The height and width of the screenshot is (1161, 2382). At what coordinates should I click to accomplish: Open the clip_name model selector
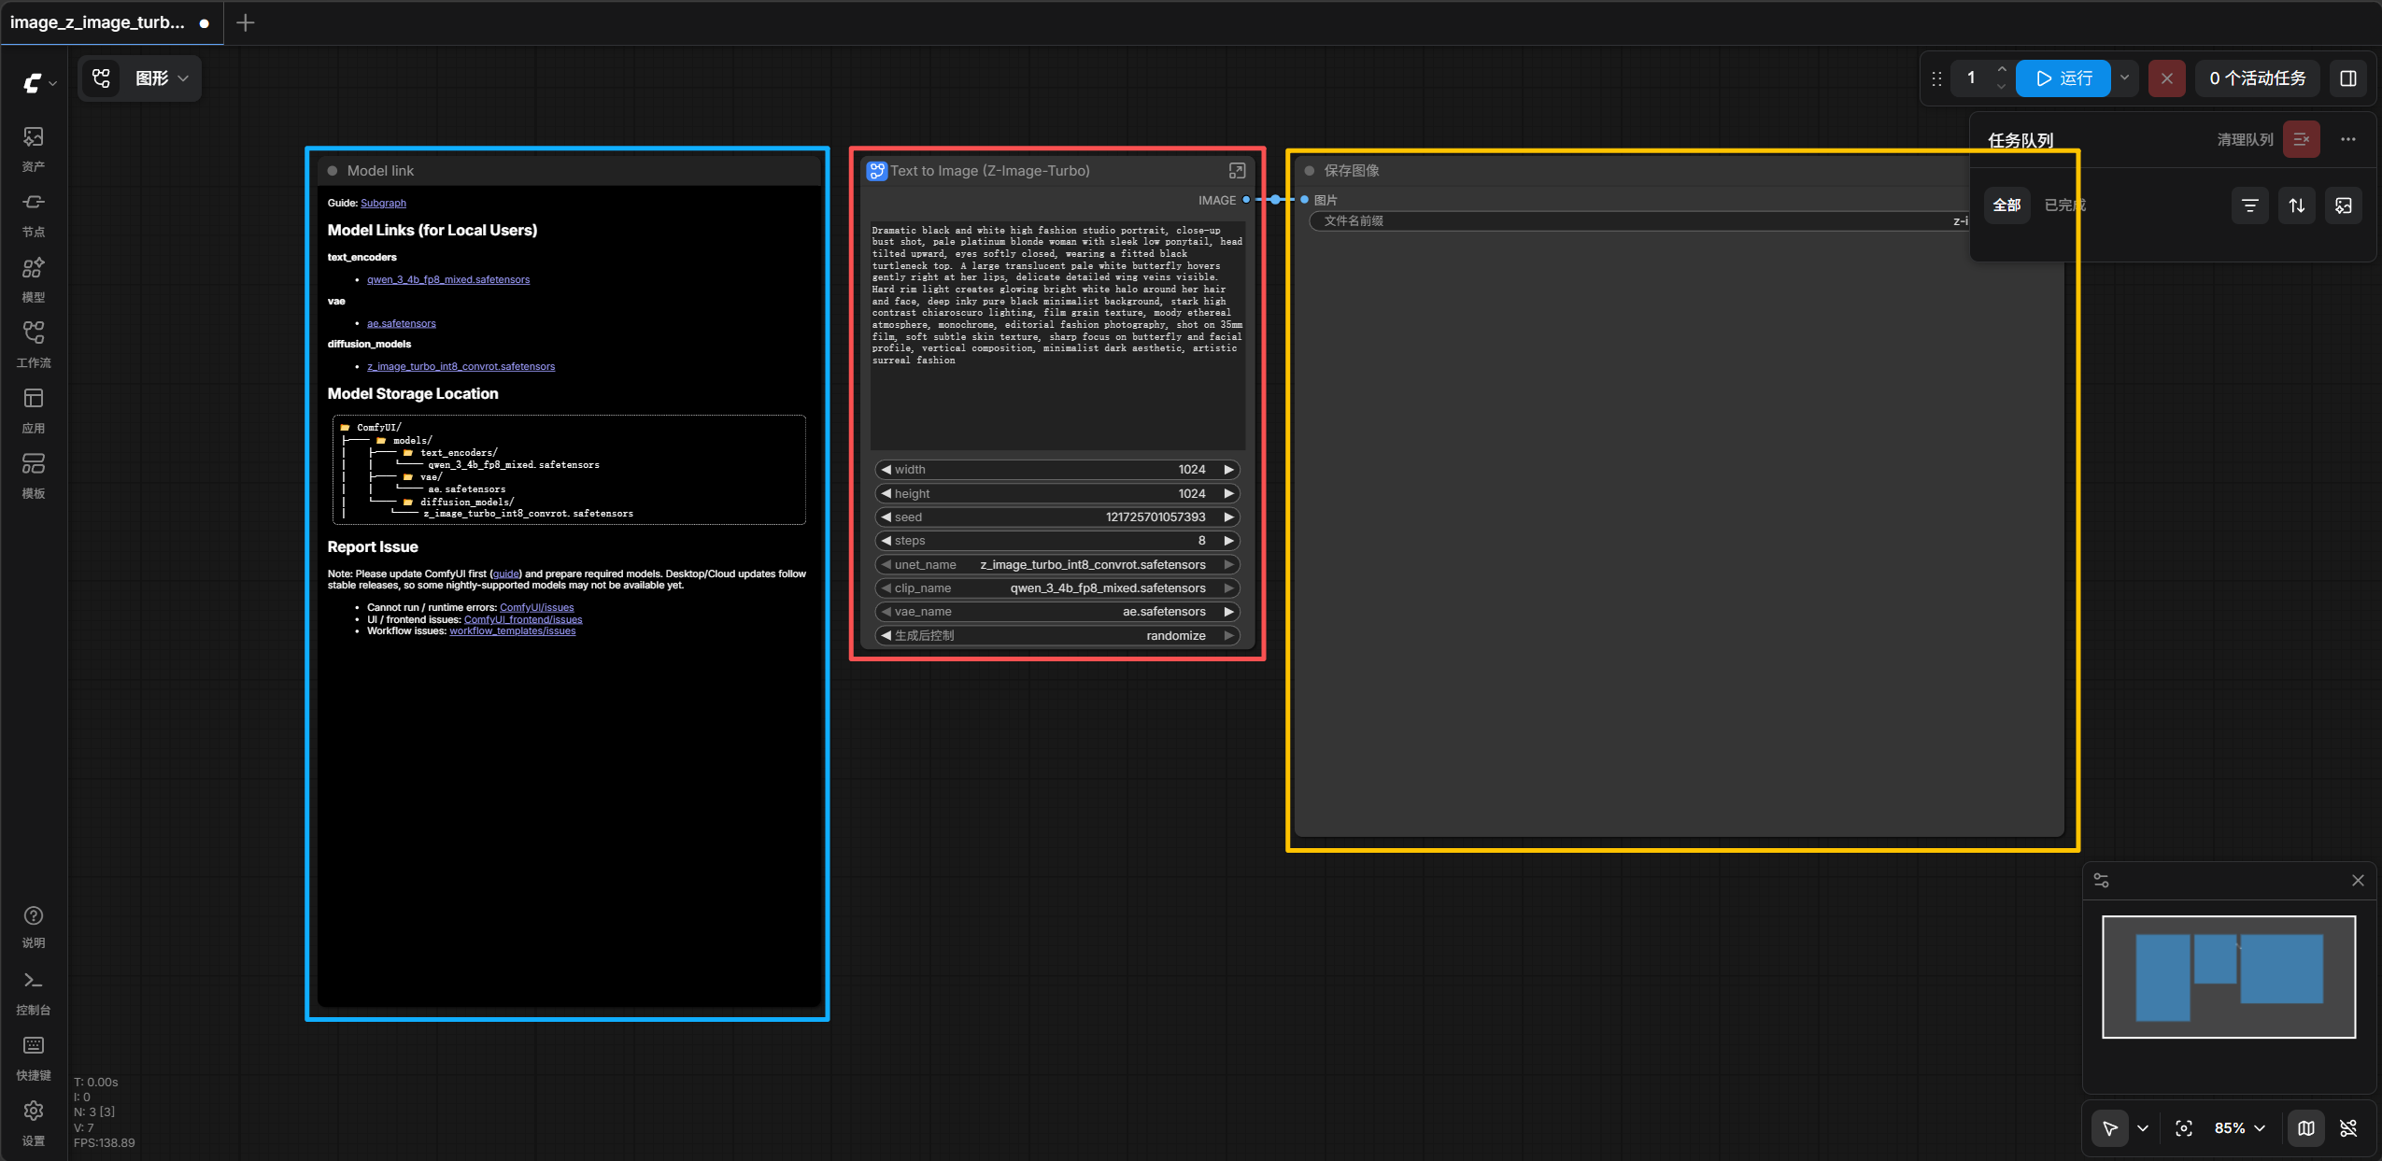click(x=1056, y=588)
